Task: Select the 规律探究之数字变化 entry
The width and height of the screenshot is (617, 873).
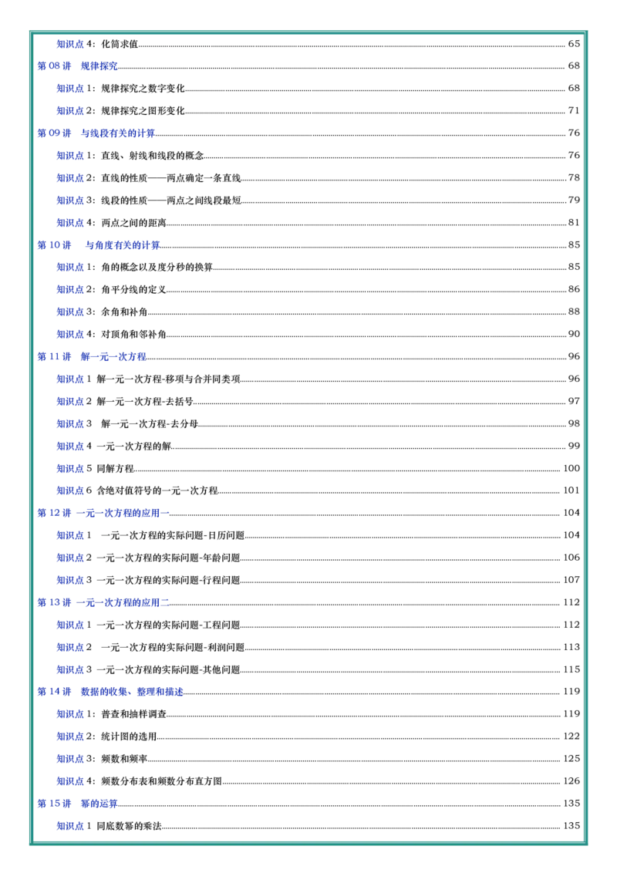Action: pos(318,88)
